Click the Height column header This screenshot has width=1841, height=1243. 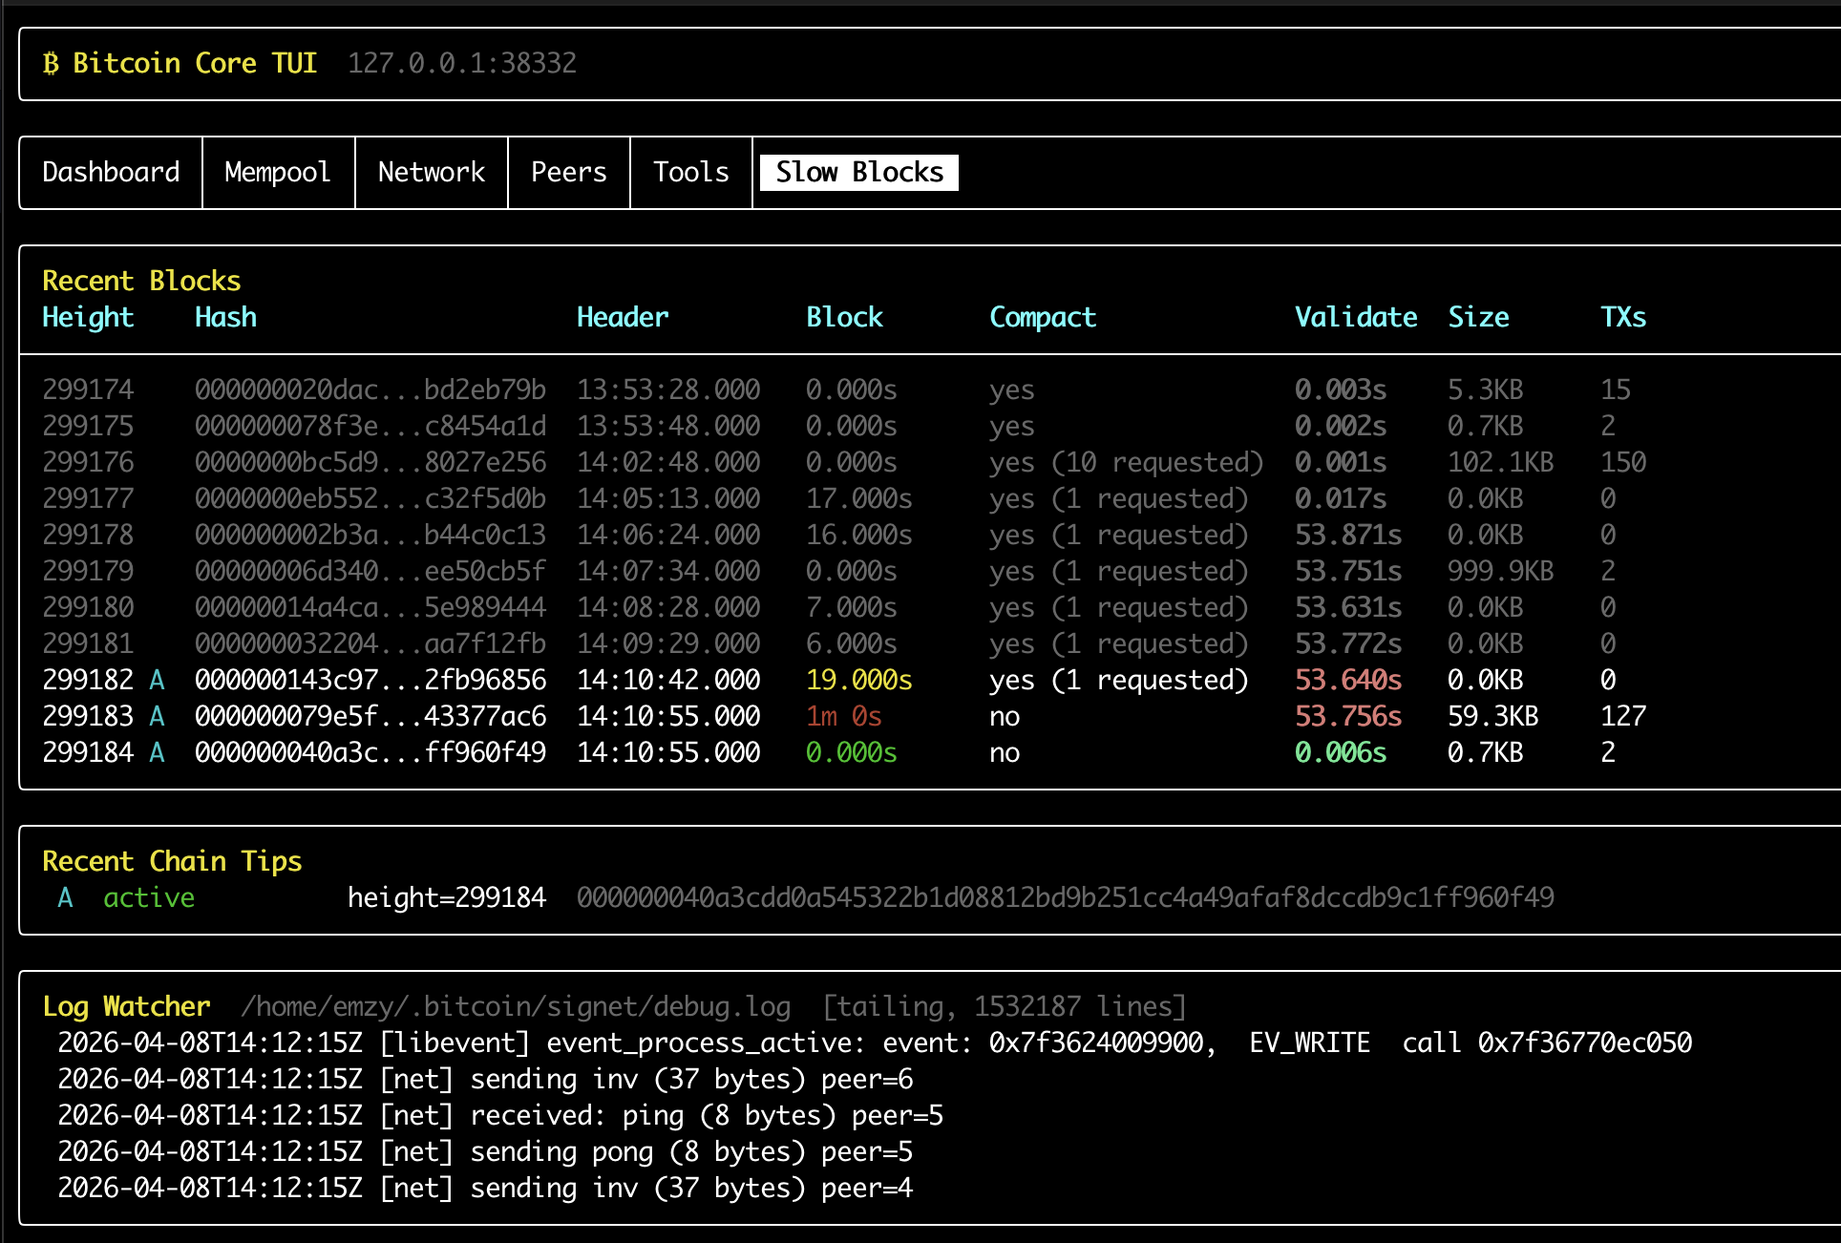click(88, 317)
